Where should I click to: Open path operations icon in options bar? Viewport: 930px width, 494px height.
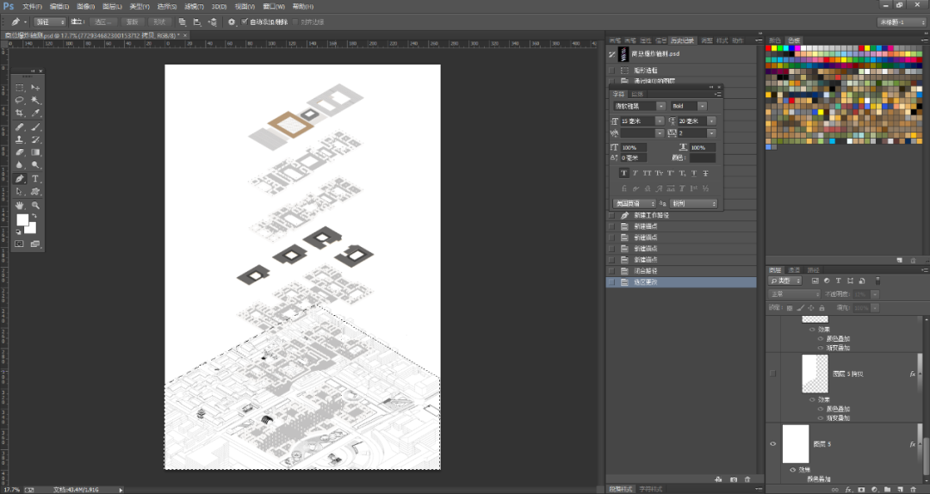tap(182, 22)
